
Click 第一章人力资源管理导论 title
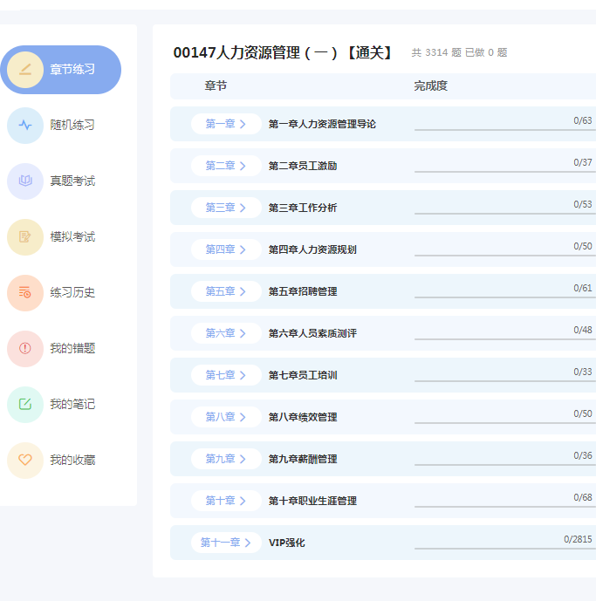(322, 124)
